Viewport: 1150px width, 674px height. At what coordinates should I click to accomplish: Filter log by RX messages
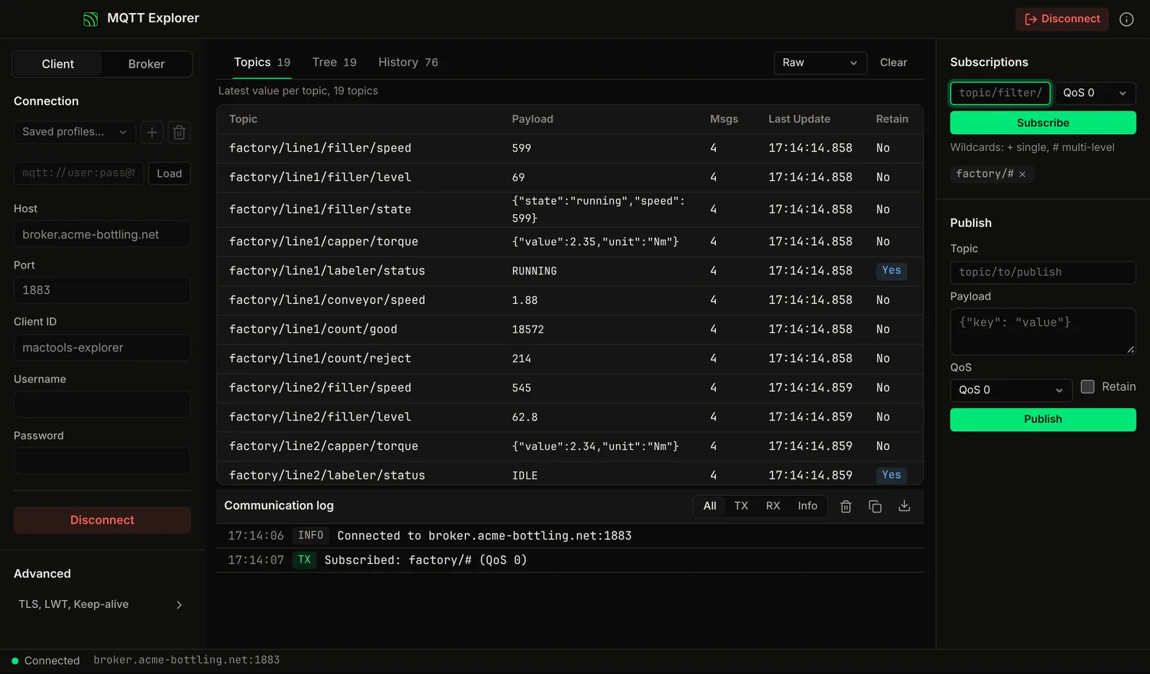click(773, 506)
